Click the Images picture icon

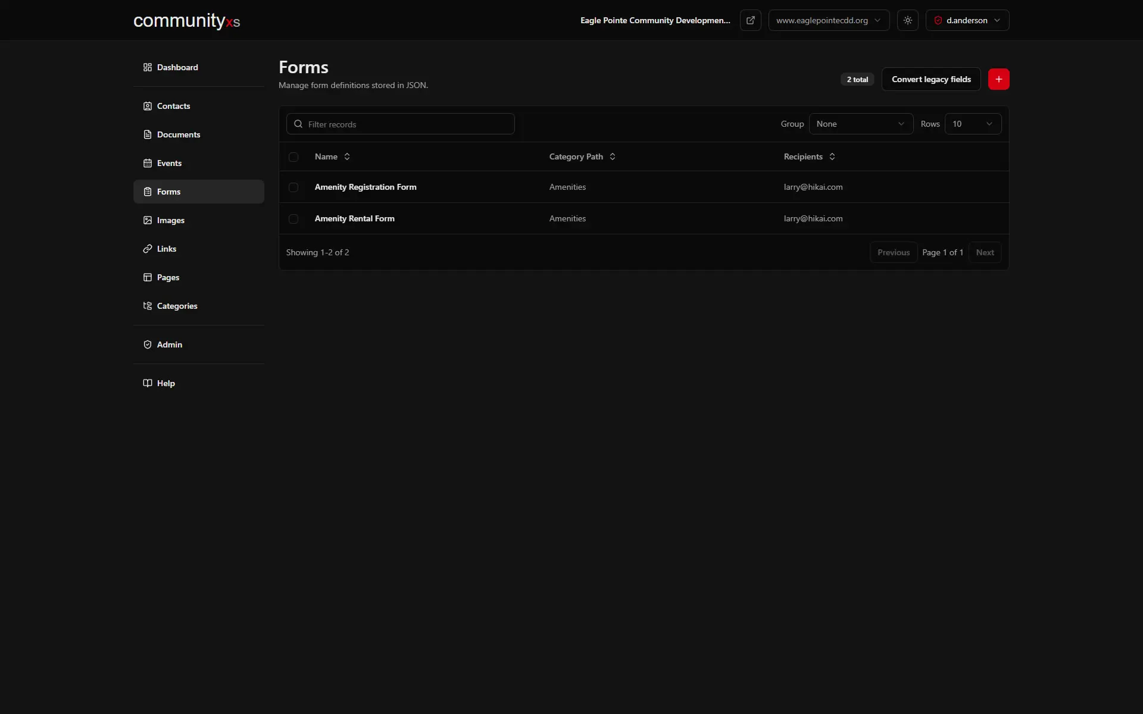(148, 220)
